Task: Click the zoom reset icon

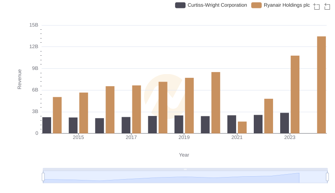Action: pyautogui.click(x=327, y=6)
